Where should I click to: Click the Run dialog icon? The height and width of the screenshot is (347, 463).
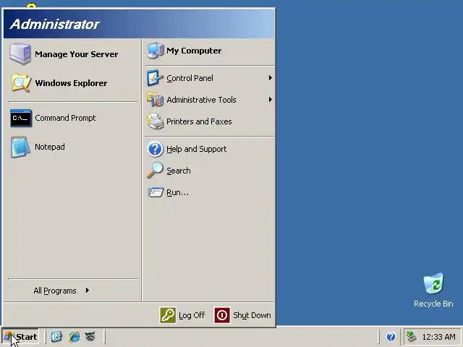pos(156,192)
